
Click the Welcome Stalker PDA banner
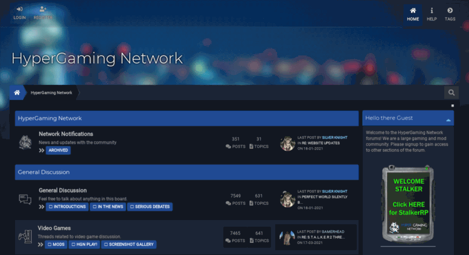408,204
